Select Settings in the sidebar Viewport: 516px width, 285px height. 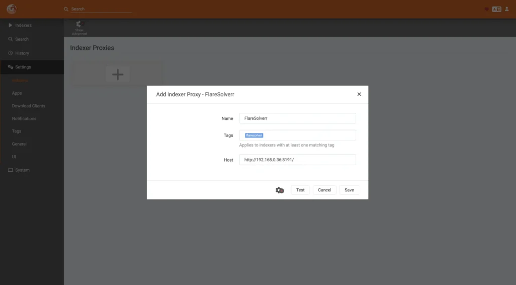tap(32, 67)
